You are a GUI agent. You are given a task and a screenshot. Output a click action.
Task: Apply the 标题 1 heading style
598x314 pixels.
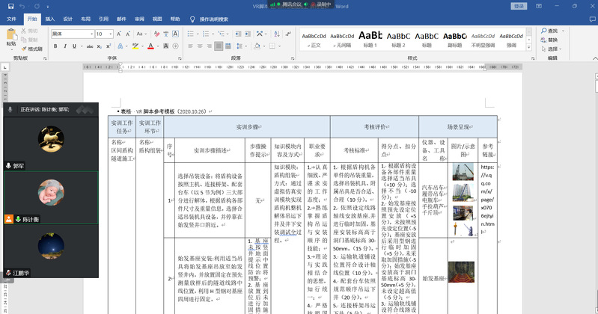click(x=370, y=39)
